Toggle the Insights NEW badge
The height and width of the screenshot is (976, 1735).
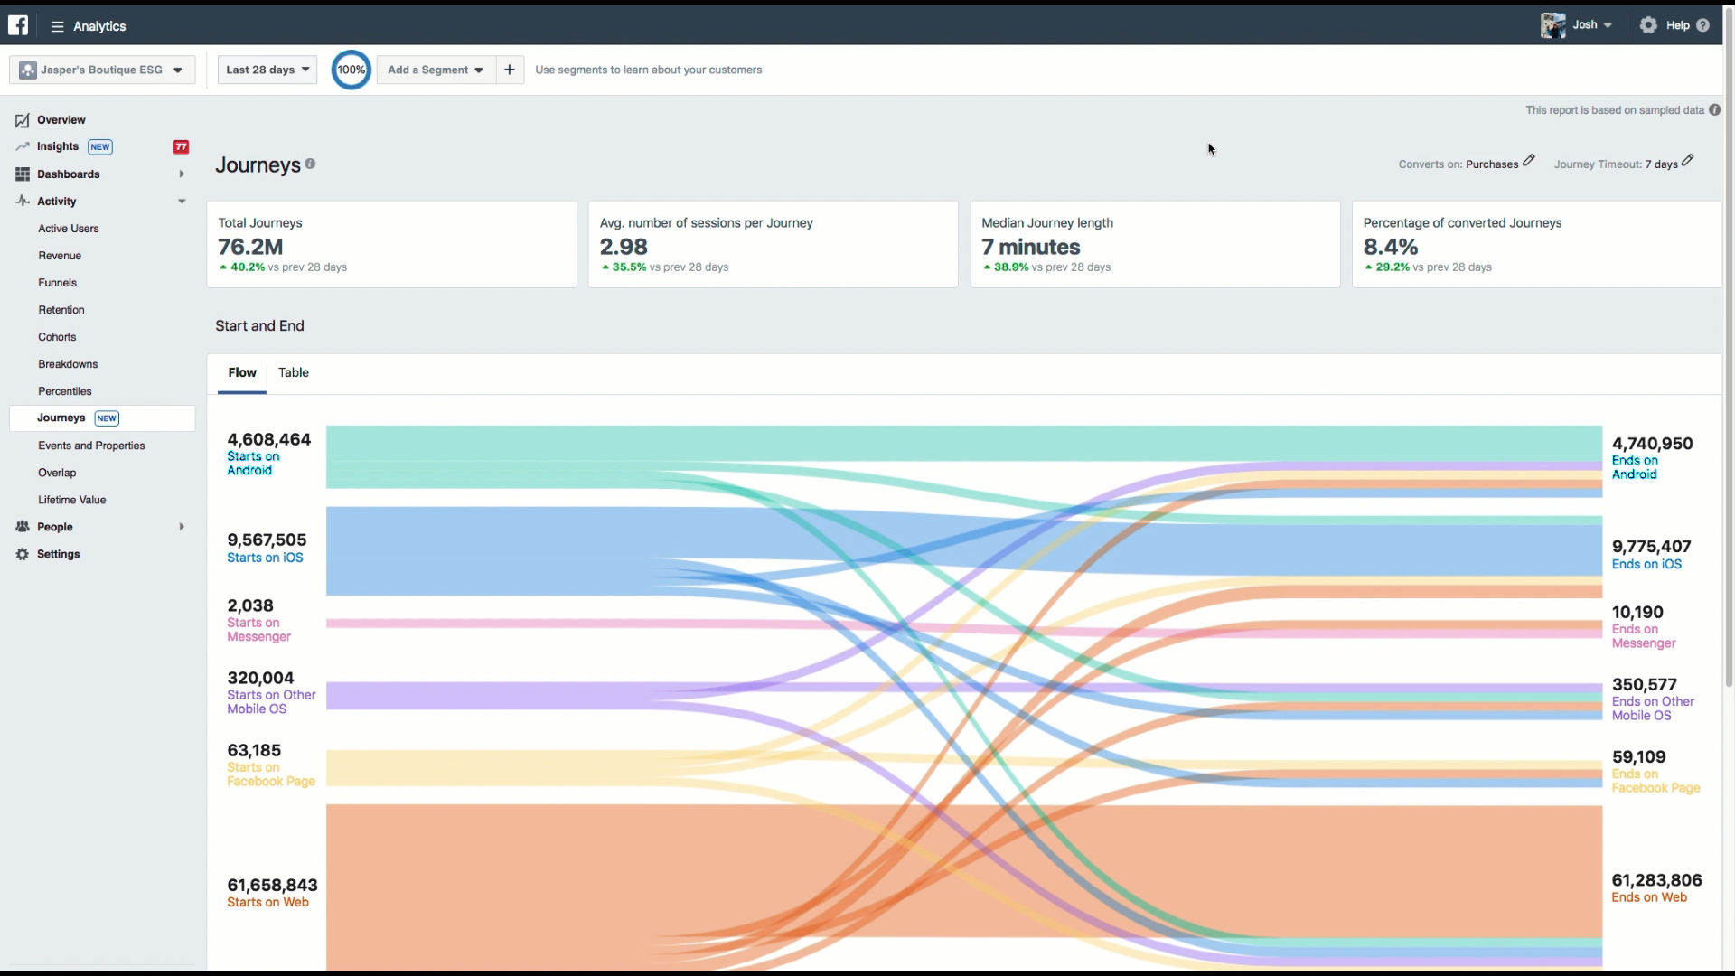[x=100, y=145]
